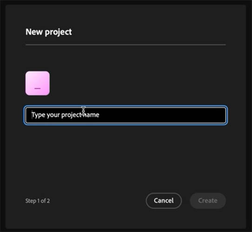Screen dimensions: 252x232
Task: Place cursor at start of name field
Action: click(x=32, y=115)
